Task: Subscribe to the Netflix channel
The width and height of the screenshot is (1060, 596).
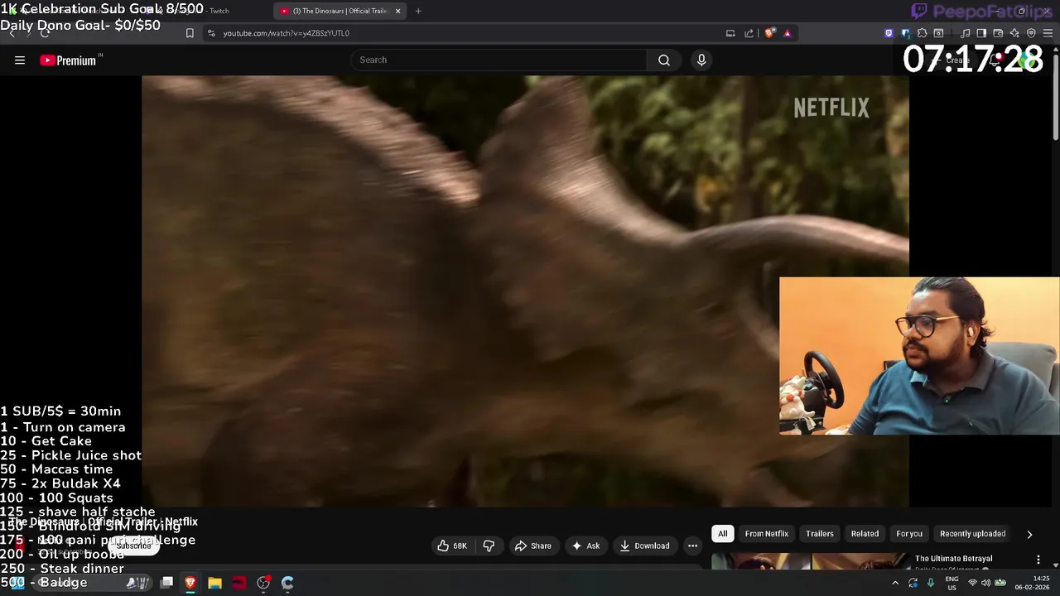Action: [x=133, y=546]
